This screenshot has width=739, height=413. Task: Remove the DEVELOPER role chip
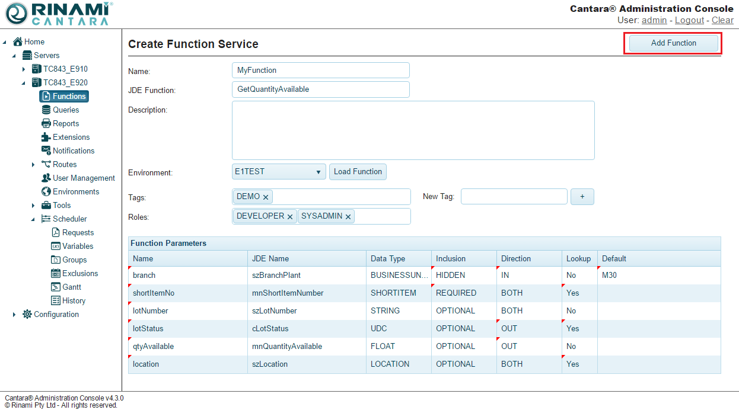290,217
